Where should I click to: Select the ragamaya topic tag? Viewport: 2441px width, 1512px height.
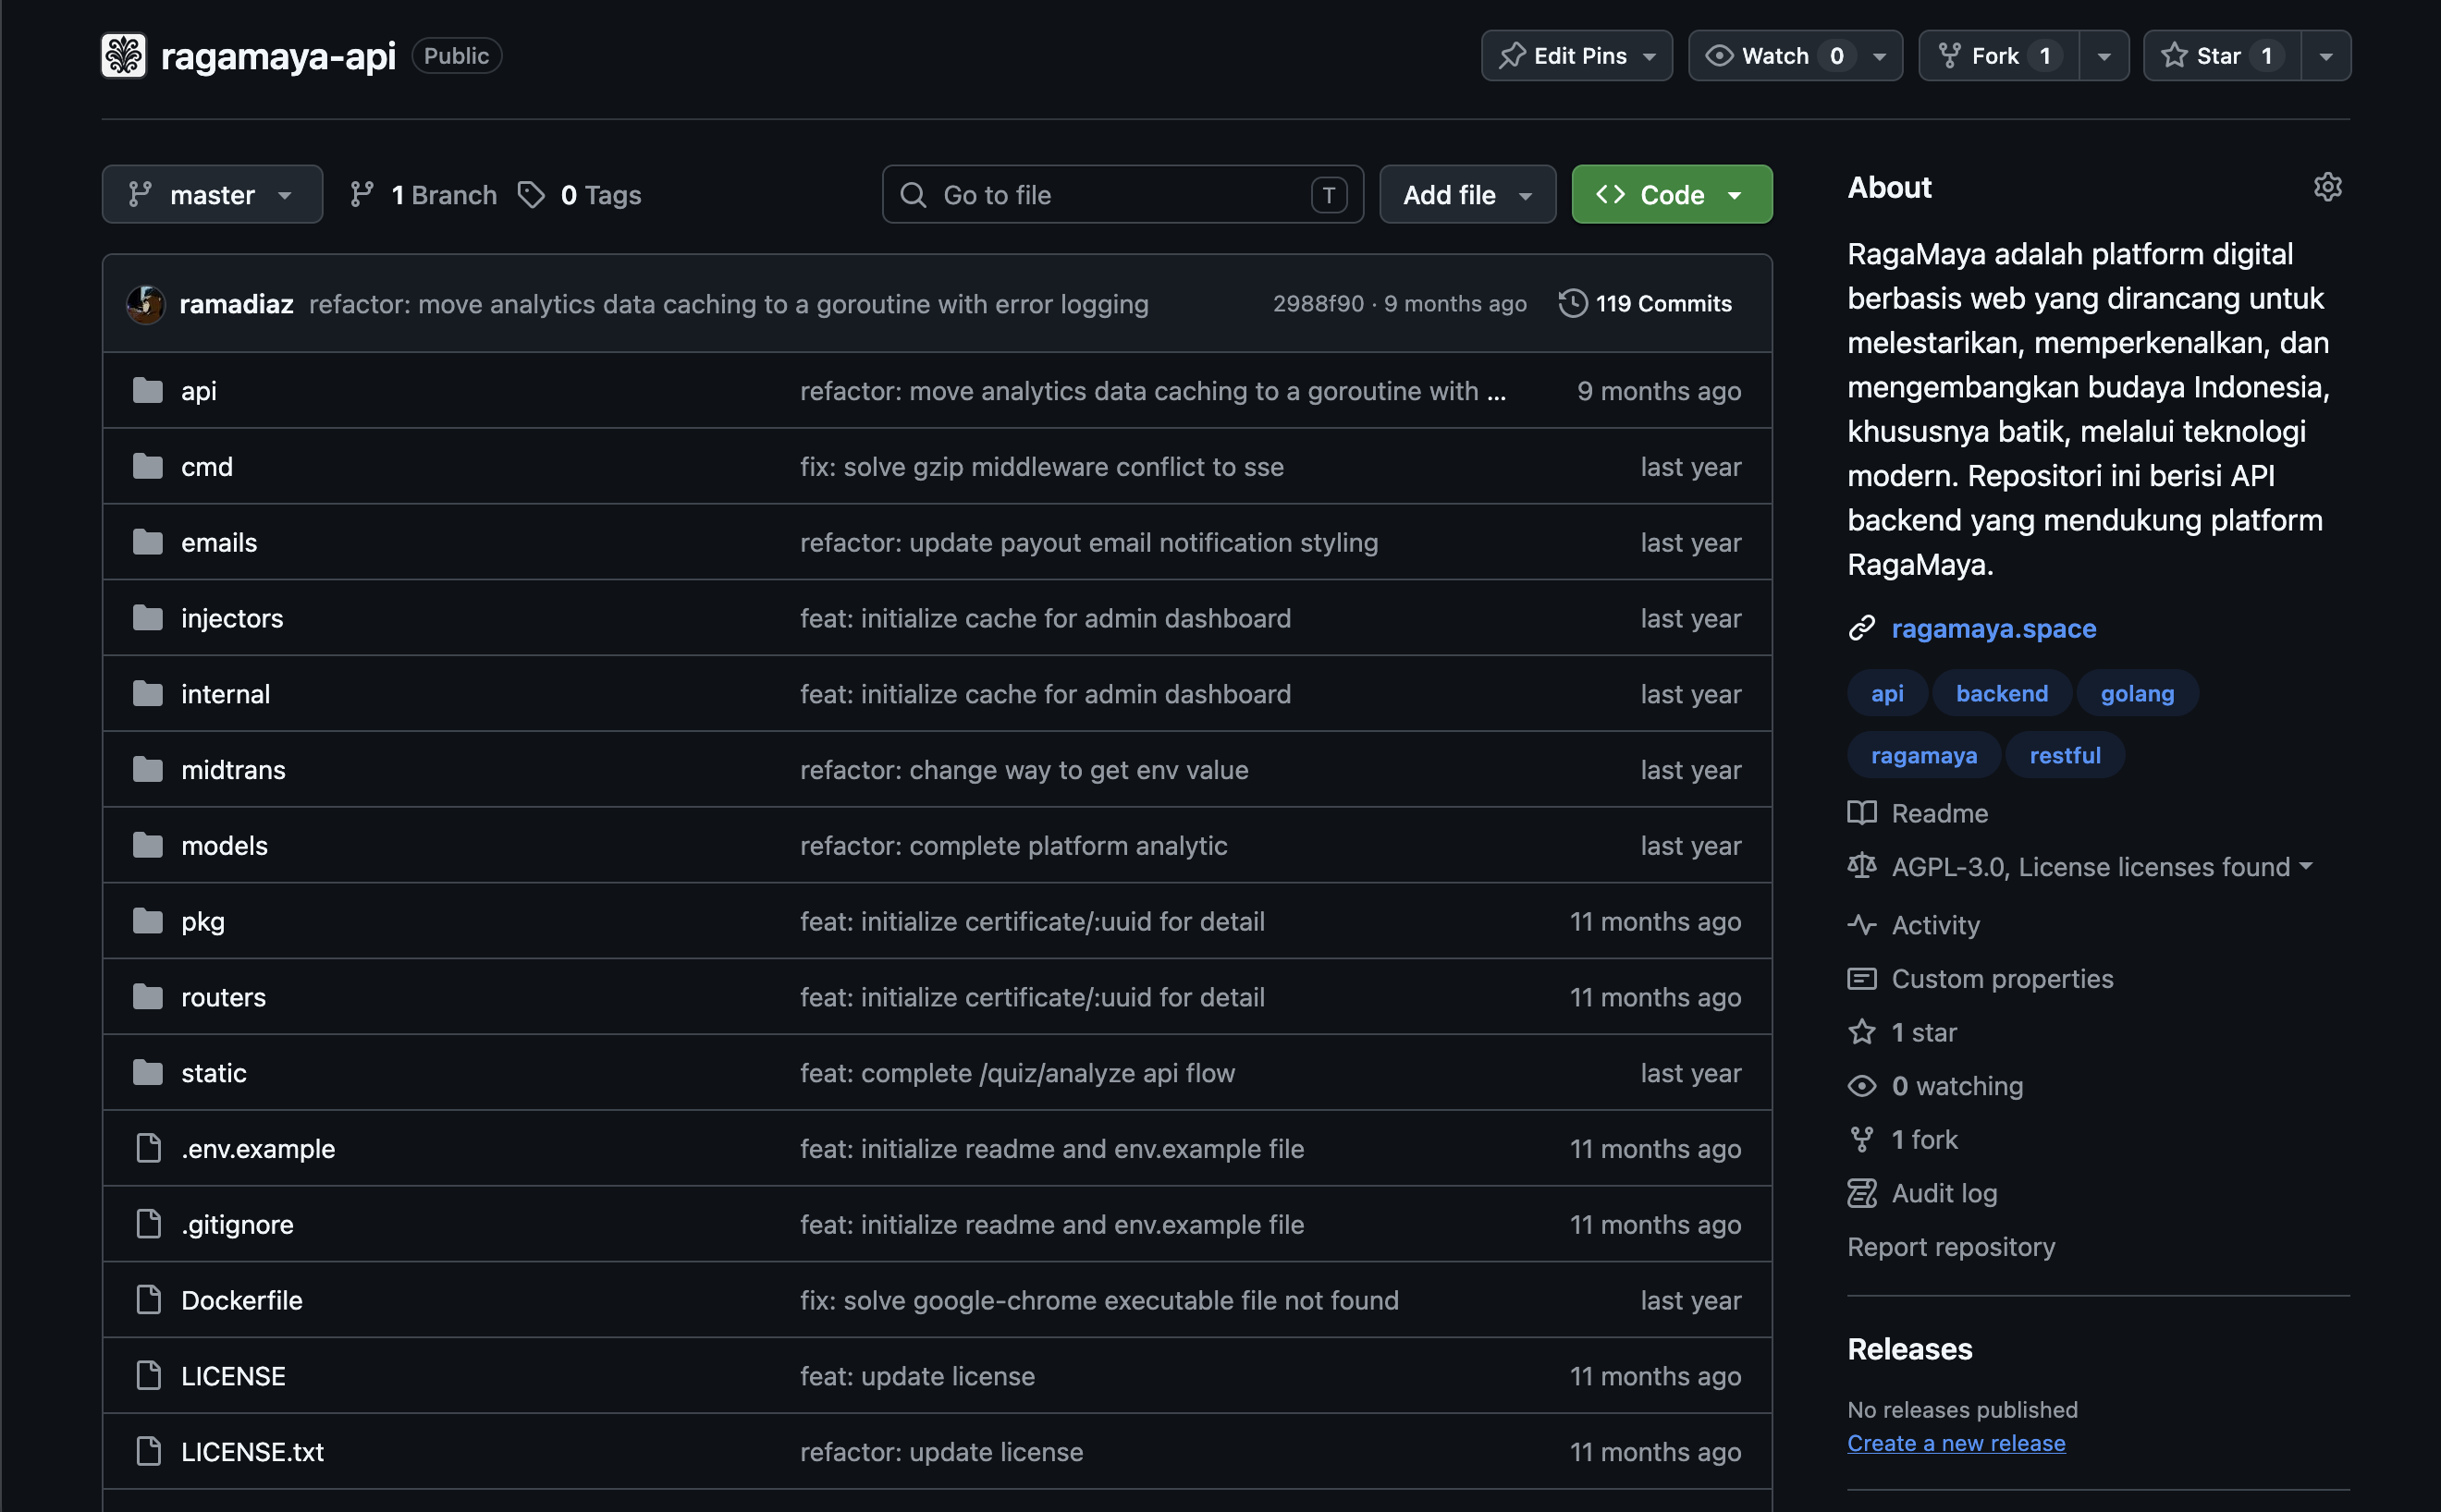point(1924,755)
